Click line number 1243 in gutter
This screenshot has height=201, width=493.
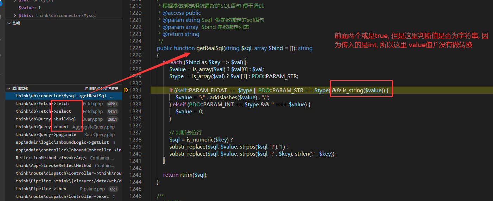click(135, 175)
